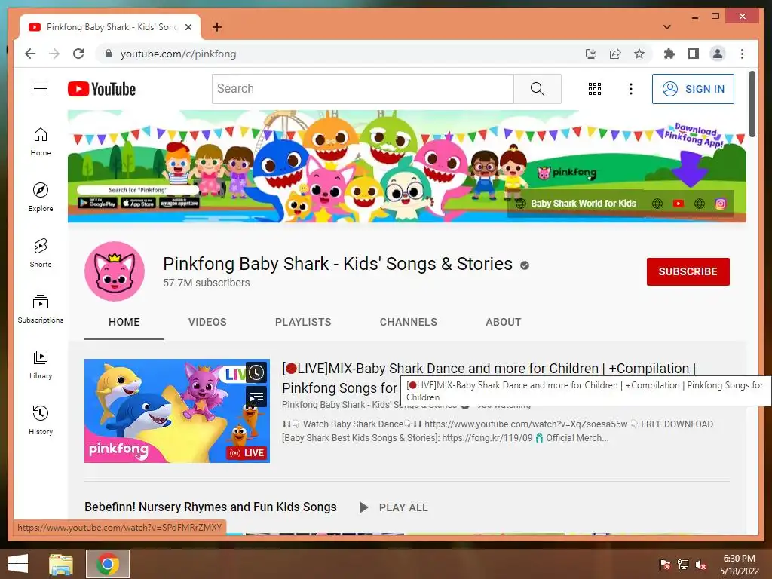Open Bebefinn! Nursery Rhymes section title

coord(211,507)
